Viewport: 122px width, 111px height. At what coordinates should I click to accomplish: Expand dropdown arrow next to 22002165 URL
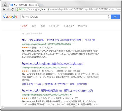(71, 95)
